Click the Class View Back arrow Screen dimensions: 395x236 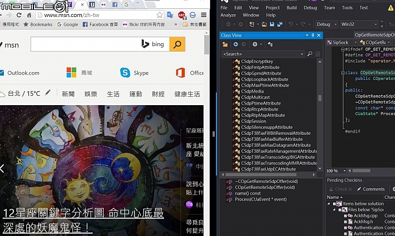[236, 44]
